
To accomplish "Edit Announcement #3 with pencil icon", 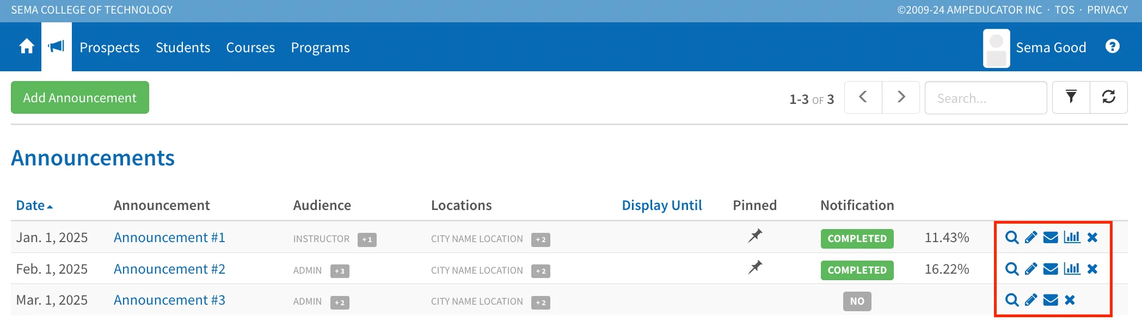I will click(1031, 300).
